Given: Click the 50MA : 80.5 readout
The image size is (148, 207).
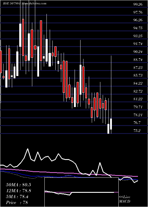Looking at the screenshot, I should click(x=18, y=185).
